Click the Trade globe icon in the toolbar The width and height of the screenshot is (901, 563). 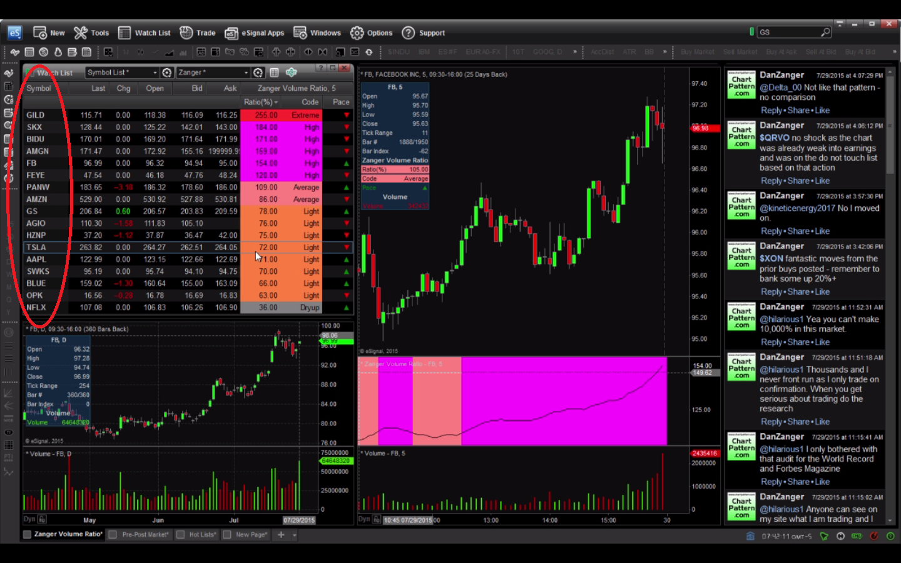coord(186,33)
